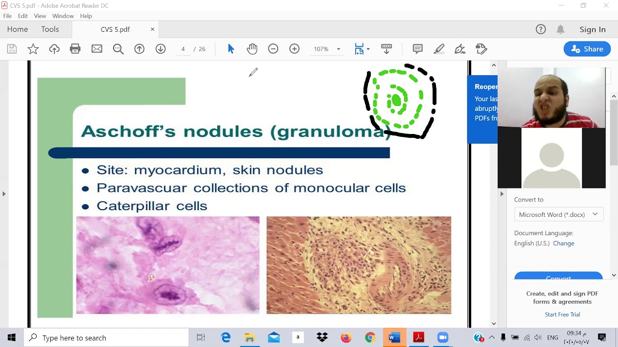Open notifications bell icon
Image resolution: width=618 pixels, height=347 pixels.
click(561, 29)
